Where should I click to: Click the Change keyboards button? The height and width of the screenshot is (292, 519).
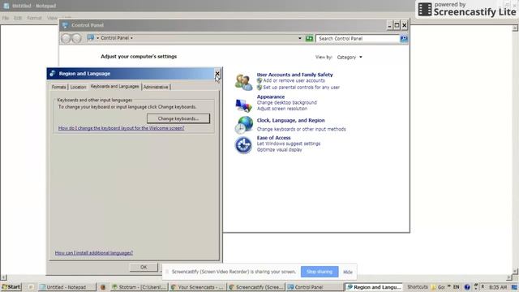[178, 118]
